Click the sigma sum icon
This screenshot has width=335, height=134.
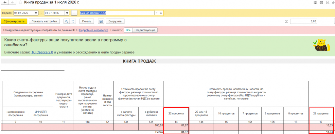[x=287, y=21]
